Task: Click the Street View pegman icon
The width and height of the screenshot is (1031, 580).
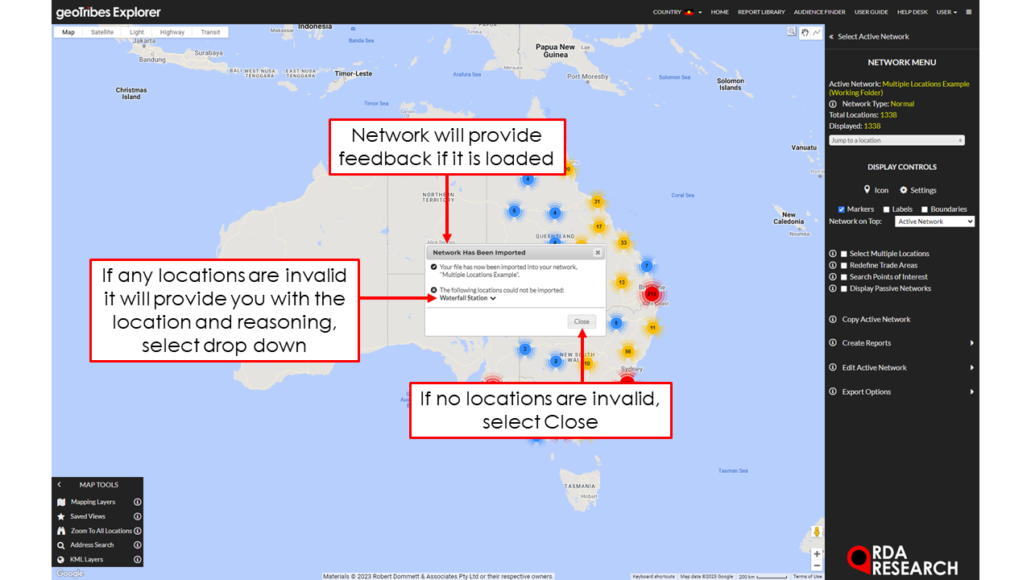Action: coord(817,532)
